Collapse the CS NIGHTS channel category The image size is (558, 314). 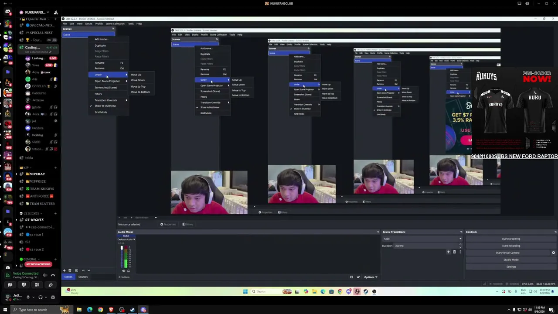pyautogui.click(x=31, y=213)
